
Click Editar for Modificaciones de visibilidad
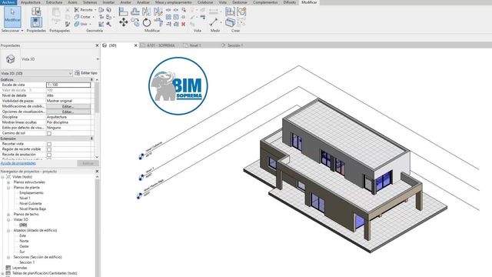pos(68,106)
